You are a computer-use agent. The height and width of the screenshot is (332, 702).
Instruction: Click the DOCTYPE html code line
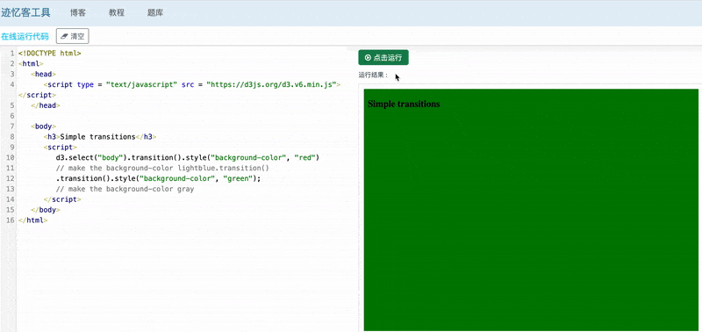pyautogui.click(x=50, y=53)
